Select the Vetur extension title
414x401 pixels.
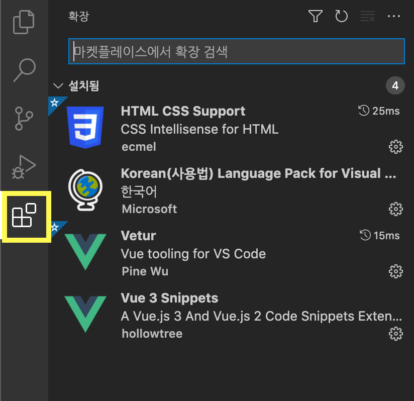pyautogui.click(x=138, y=236)
